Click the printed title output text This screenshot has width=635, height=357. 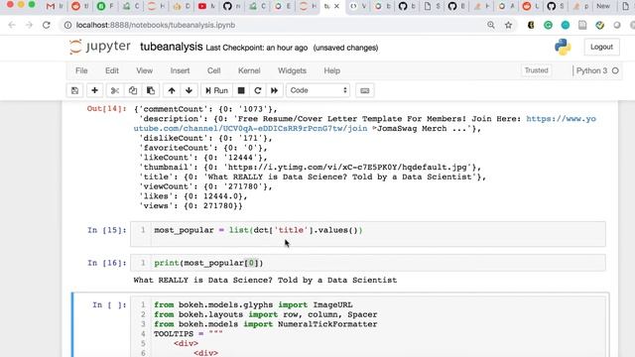[265, 280]
